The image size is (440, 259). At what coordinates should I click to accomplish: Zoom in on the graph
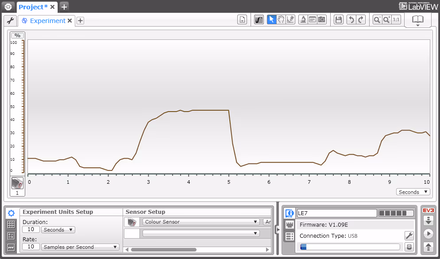pyautogui.click(x=387, y=19)
